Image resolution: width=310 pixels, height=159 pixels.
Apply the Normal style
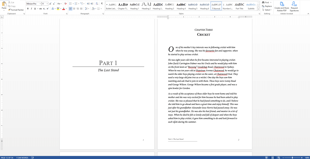click(216, 6)
